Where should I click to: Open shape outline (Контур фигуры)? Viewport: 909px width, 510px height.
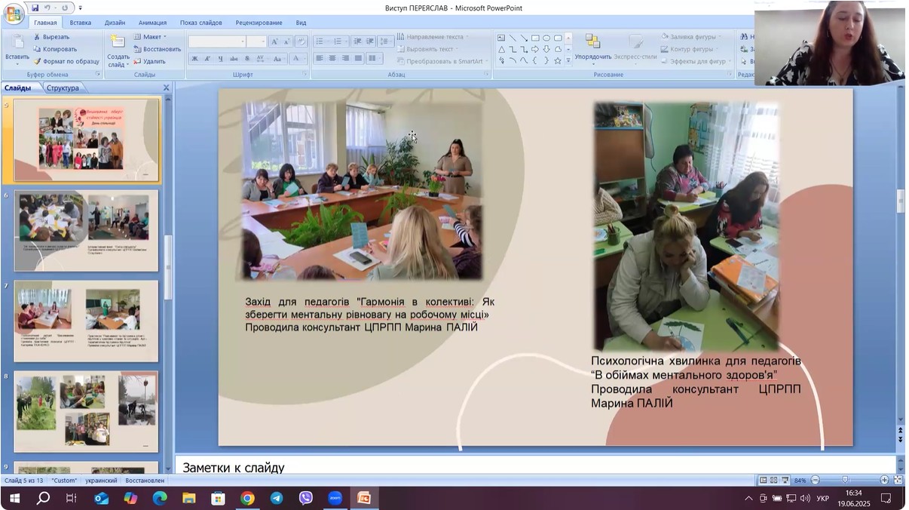pos(687,49)
